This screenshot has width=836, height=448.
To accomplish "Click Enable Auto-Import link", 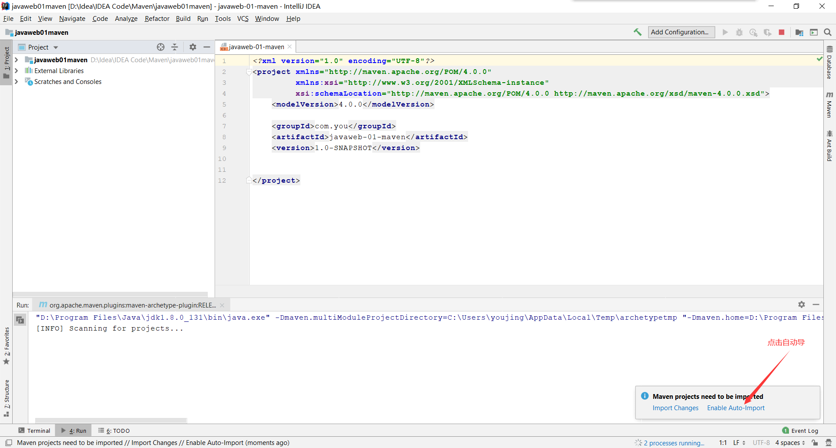I will [736, 408].
